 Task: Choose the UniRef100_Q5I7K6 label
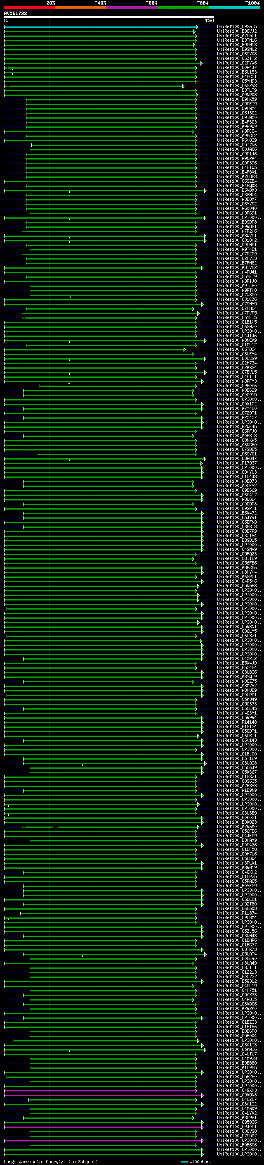click(x=236, y=145)
